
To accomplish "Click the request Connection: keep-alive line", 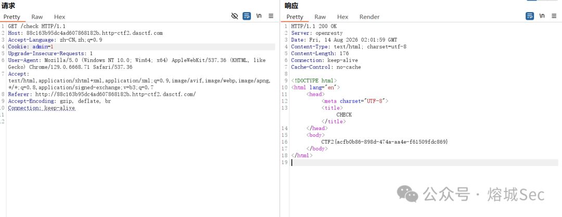I will pos(42,108).
